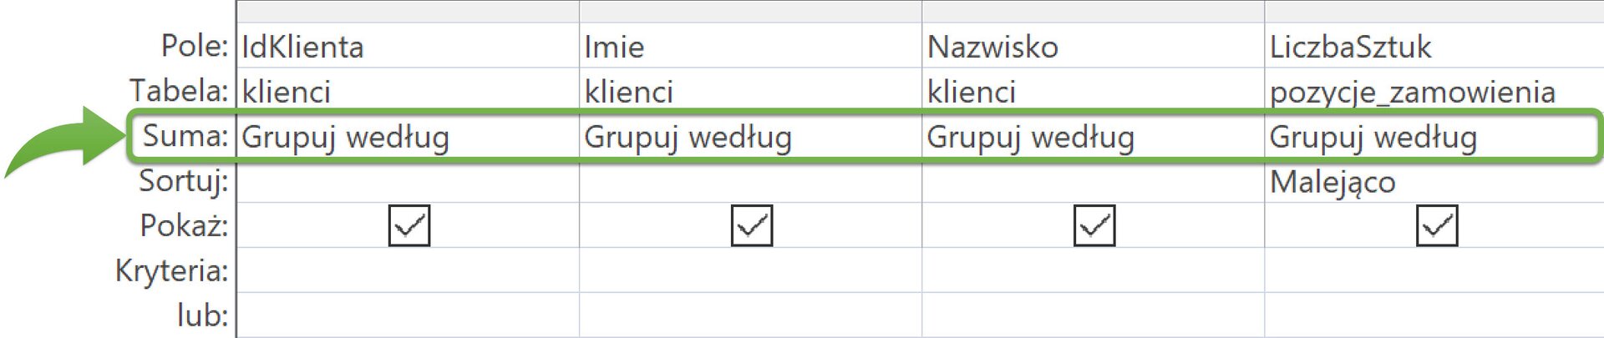Uncheck the Pokaż checkbox for LiczbaSztuk
This screenshot has width=1604, height=338.
click(1437, 225)
